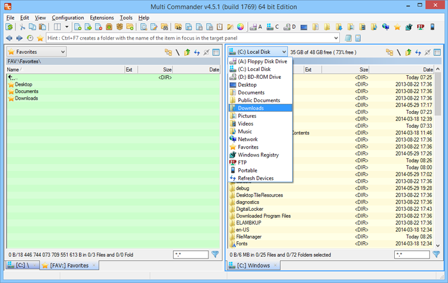Collapse the (C:) Local Disk drive dropdown
This screenshot has width=448, height=283.
[x=283, y=53]
